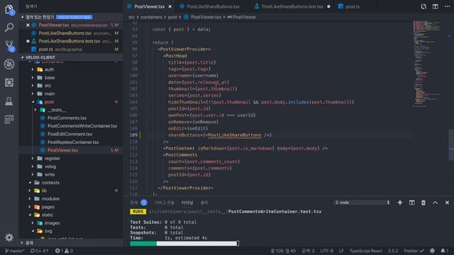Open the Search view in activity bar
Screen dimensions: 454x255
[x=9, y=28]
